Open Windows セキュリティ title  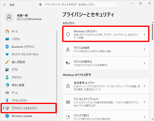85,31
